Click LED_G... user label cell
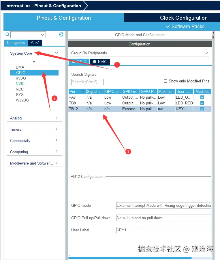This screenshot has height=260, width=220. click(185, 97)
